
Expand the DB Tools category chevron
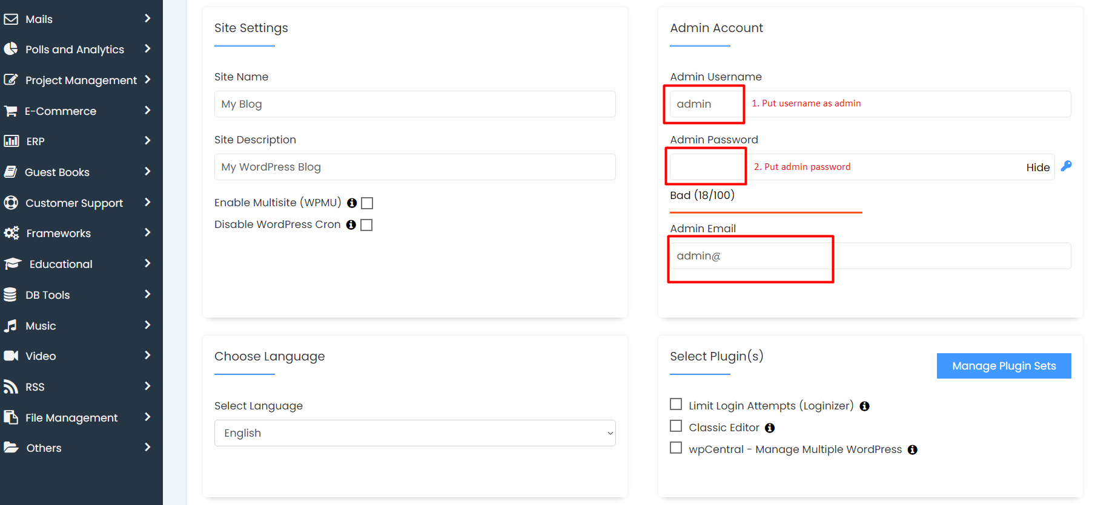tap(147, 295)
